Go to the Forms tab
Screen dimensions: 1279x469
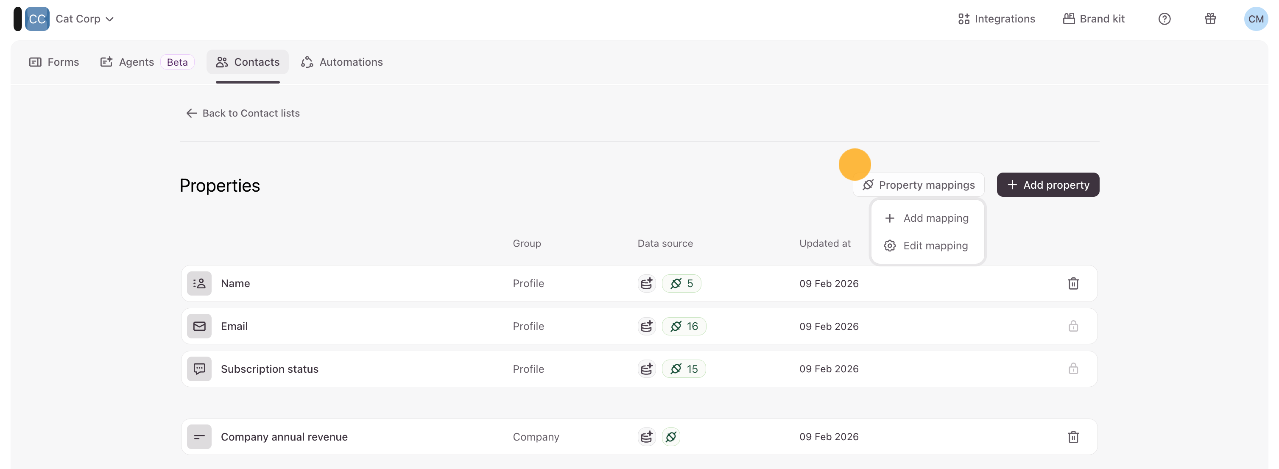click(x=54, y=62)
